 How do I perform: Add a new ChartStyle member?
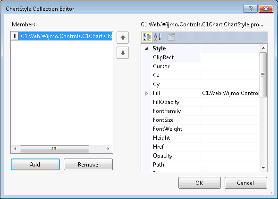point(35,165)
